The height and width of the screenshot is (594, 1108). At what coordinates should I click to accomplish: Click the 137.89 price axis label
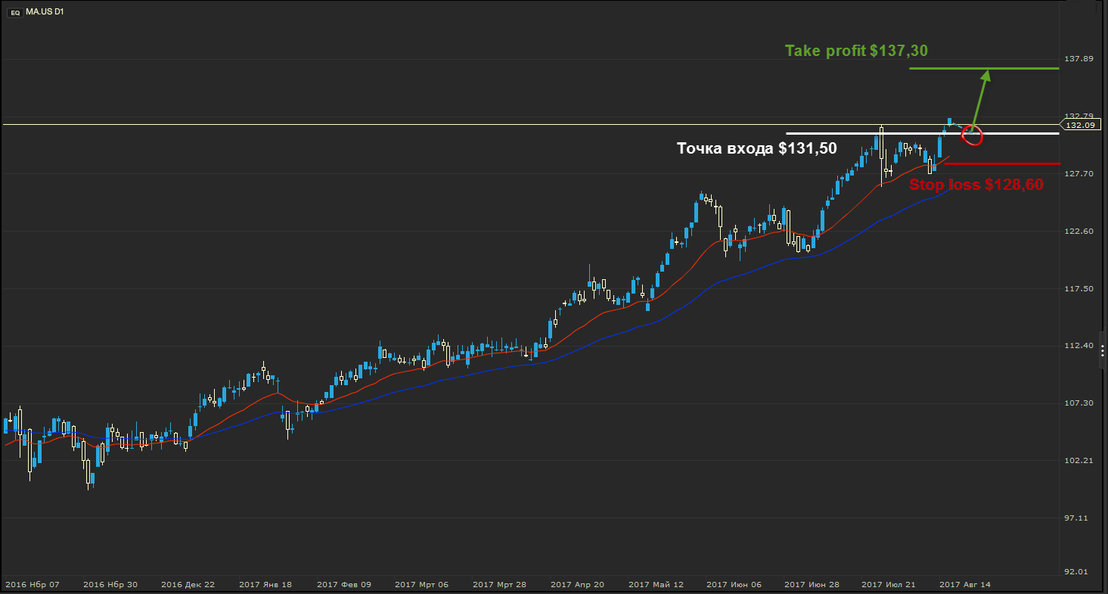[1079, 59]
